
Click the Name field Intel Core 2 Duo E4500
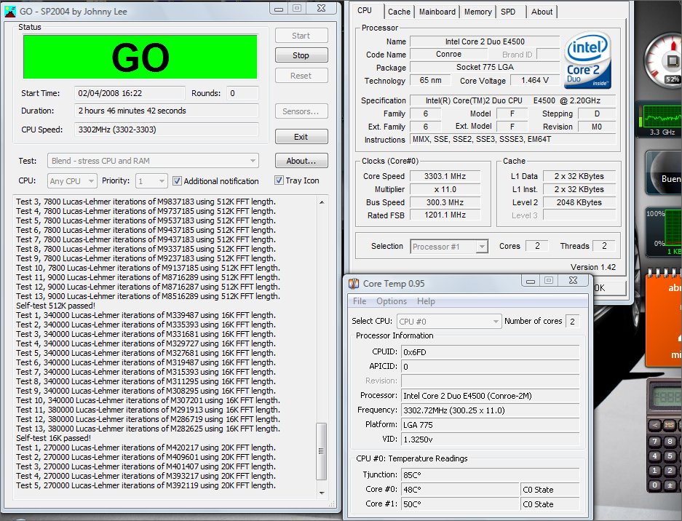tap(485, 41)
